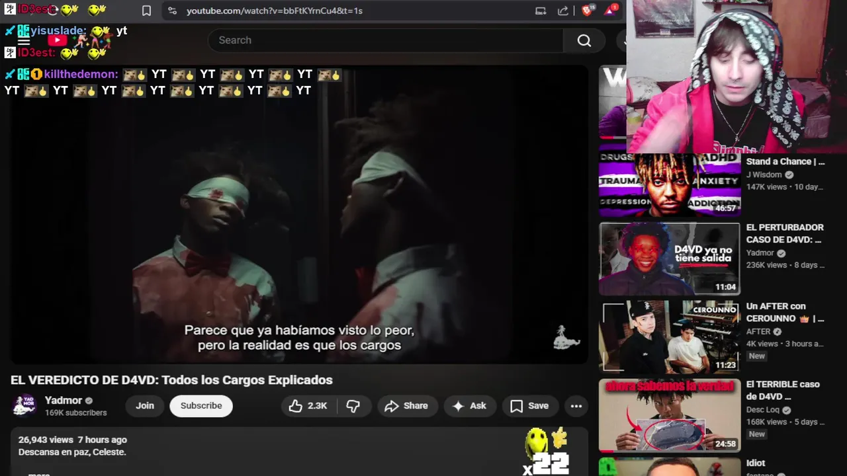Click the Join button
Viewport: 847px width, 476px height.
(145, 406)
